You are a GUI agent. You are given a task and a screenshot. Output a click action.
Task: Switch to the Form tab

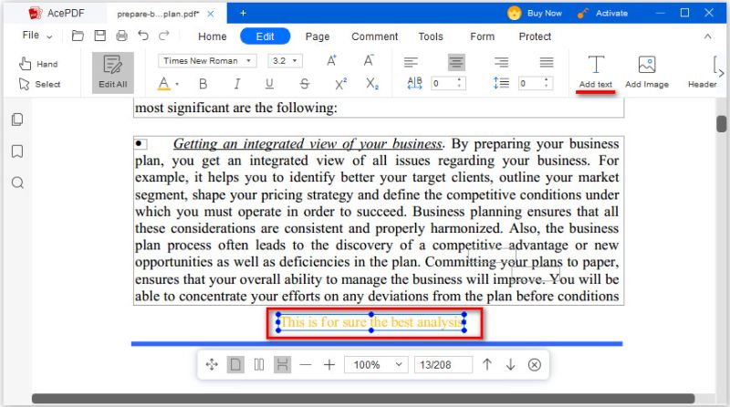click(x=482, y=37)
